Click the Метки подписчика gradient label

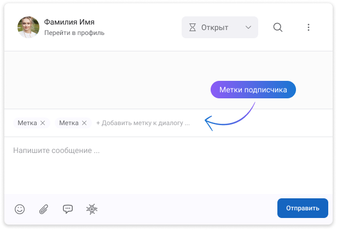pyautogui.click(x=253, y=90)
